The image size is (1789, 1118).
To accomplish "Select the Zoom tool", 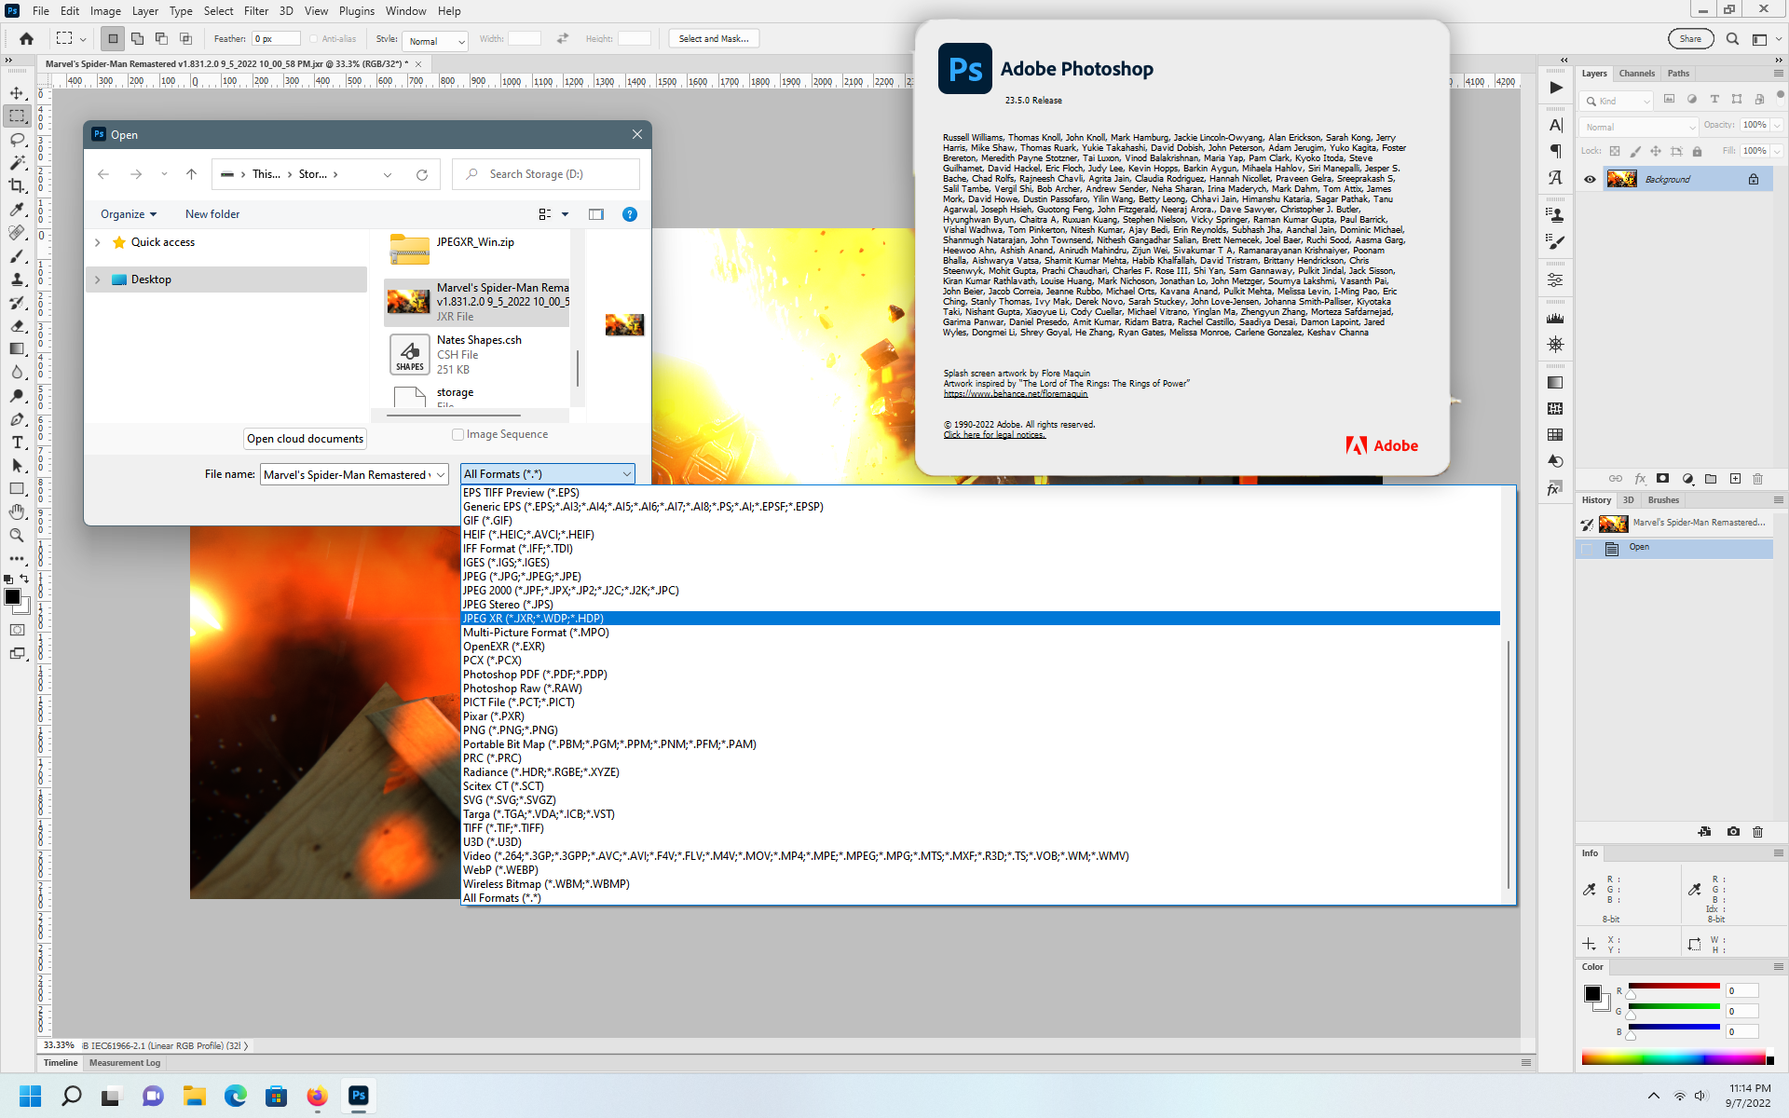I will [x=17, y=535].
